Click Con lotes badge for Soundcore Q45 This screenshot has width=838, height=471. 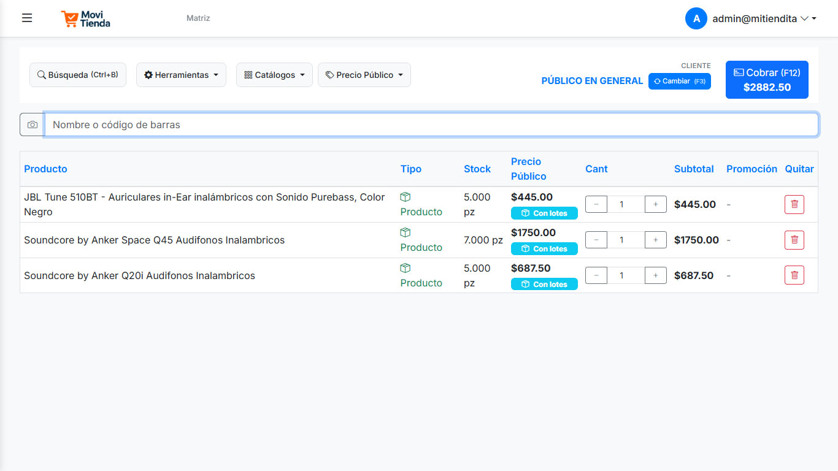point(544,249)
